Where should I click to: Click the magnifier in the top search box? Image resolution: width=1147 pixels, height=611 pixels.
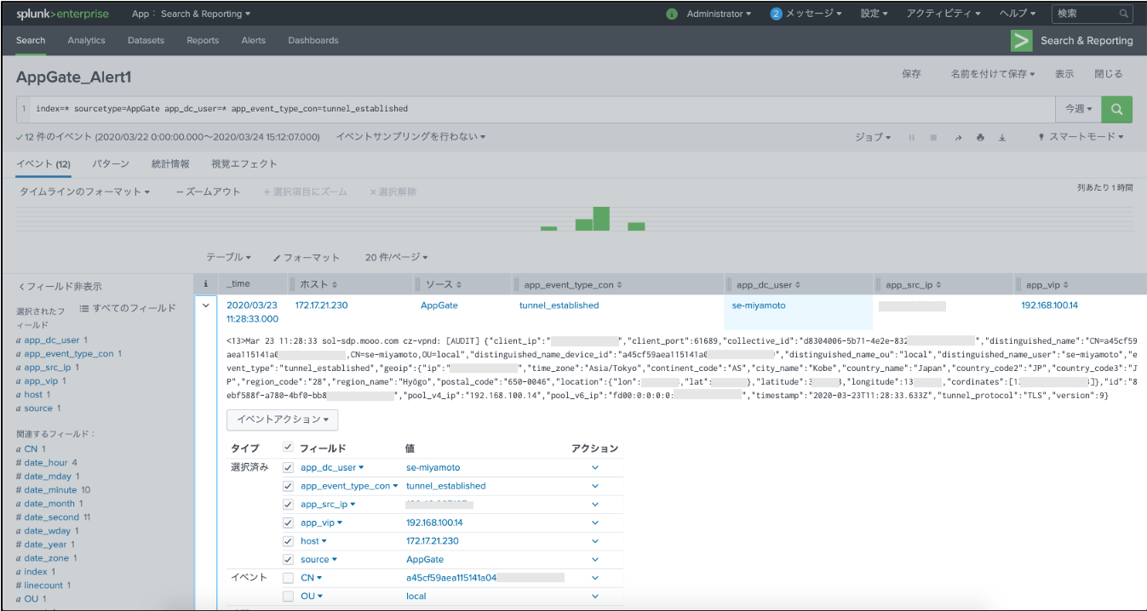pos(1124,14)
